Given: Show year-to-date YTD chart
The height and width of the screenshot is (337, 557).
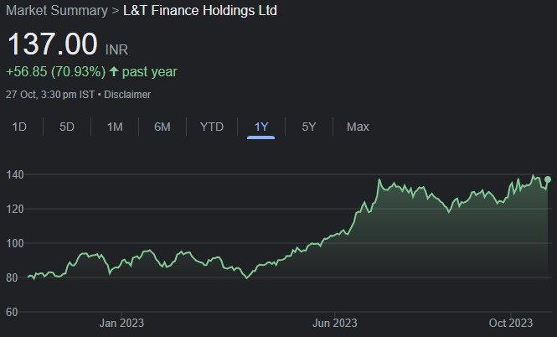Looking at the screenshot, I should tap(212, 127).
